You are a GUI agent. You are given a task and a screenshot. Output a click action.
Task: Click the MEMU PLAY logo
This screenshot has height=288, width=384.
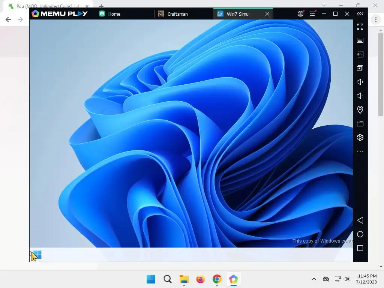[x=60, y=13]
